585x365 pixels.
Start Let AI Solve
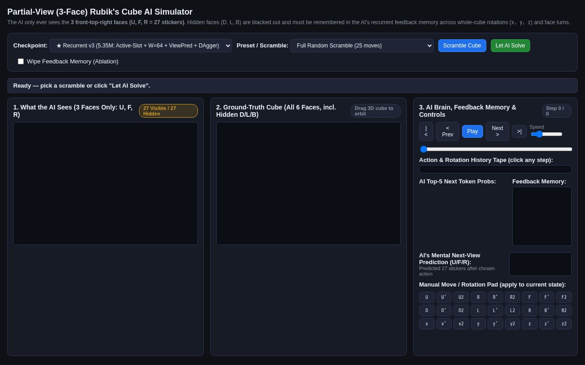pyautogui.click(x=511, y=46)
